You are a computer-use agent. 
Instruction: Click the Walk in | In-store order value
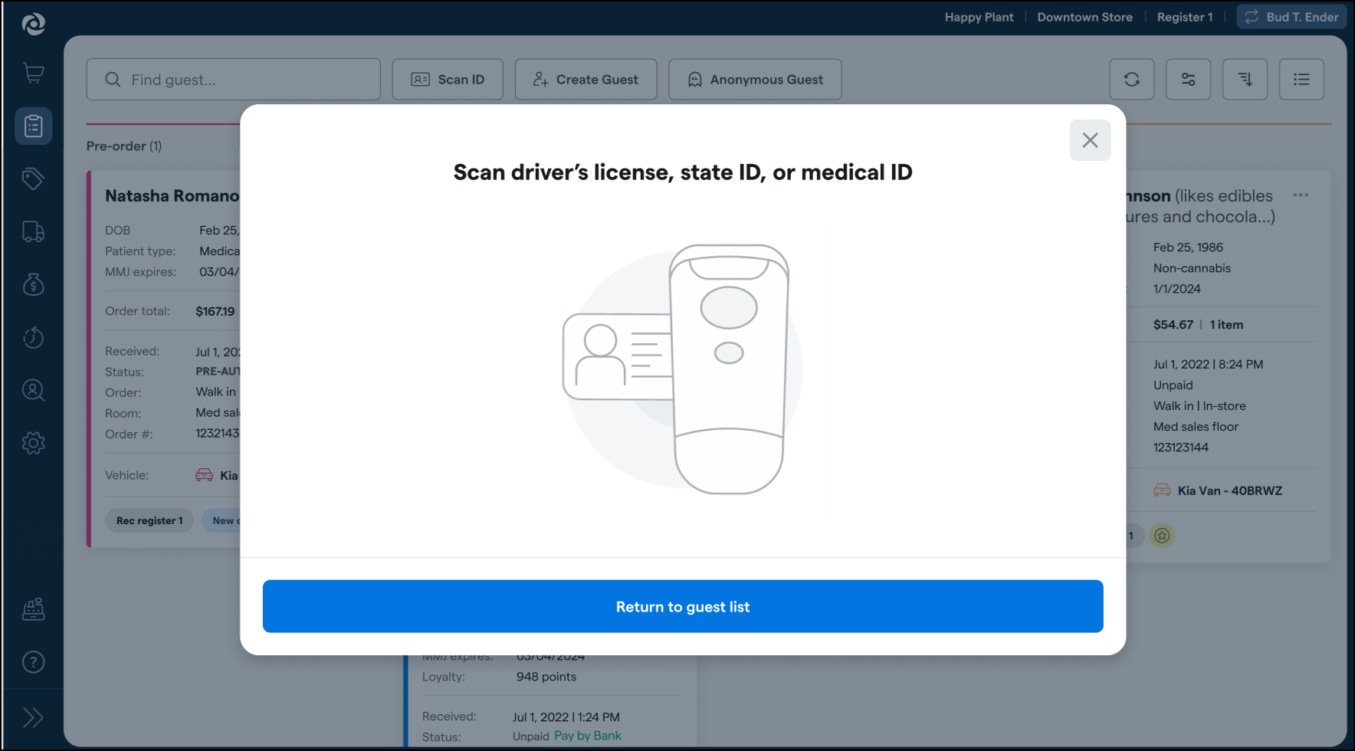(x=1199, y=406)
